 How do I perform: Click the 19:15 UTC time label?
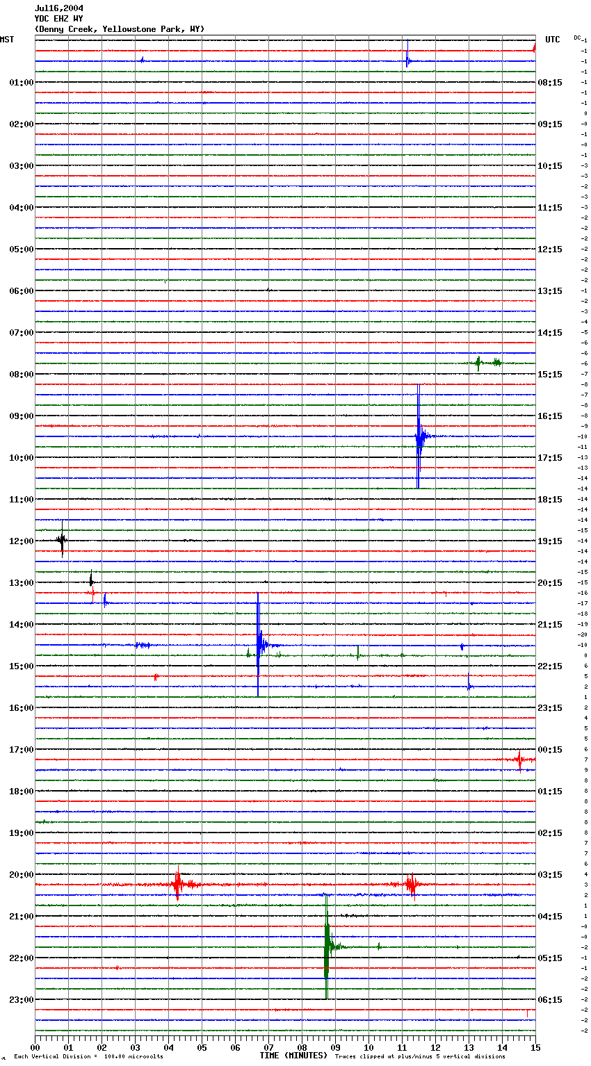pos(550,541)
